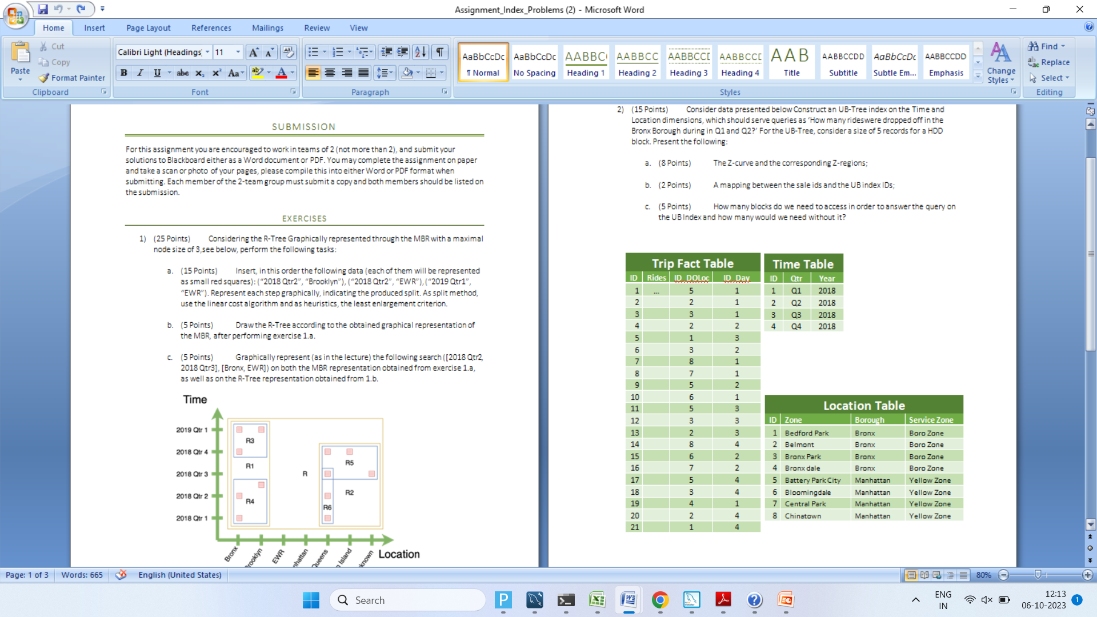Apply the Heading 1 style
The width and height of the screenshot is (1097, 617).
click(586, 62)
